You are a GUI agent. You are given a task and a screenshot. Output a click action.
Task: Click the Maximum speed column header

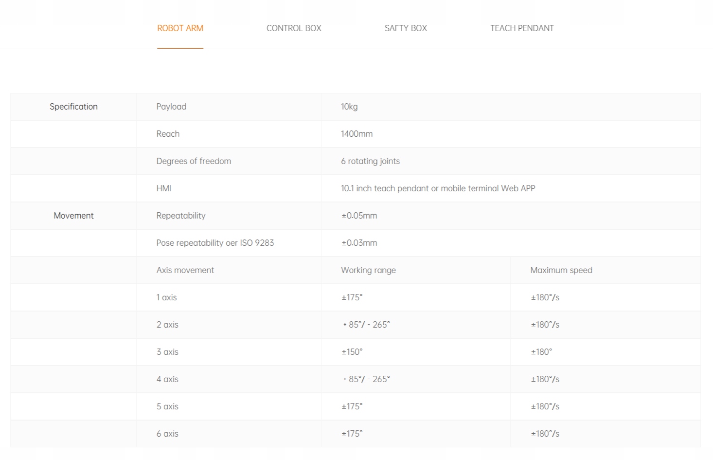point(561,270)
